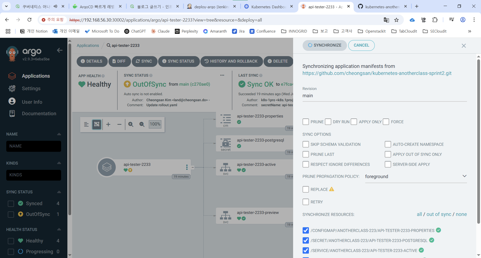Open the browser tab search dropdown

(x=6, y=6)
